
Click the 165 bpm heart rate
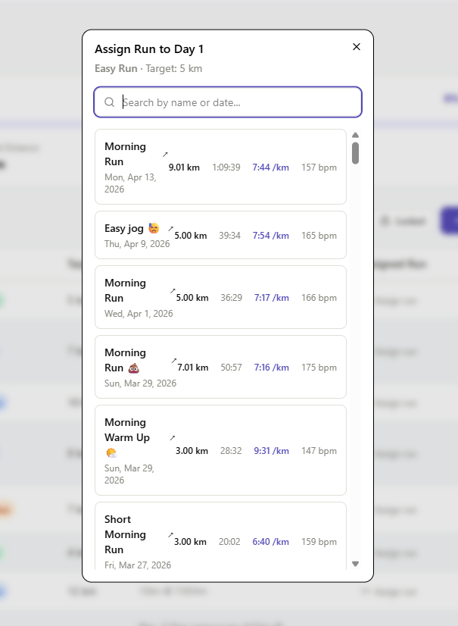tap(319, 236)
